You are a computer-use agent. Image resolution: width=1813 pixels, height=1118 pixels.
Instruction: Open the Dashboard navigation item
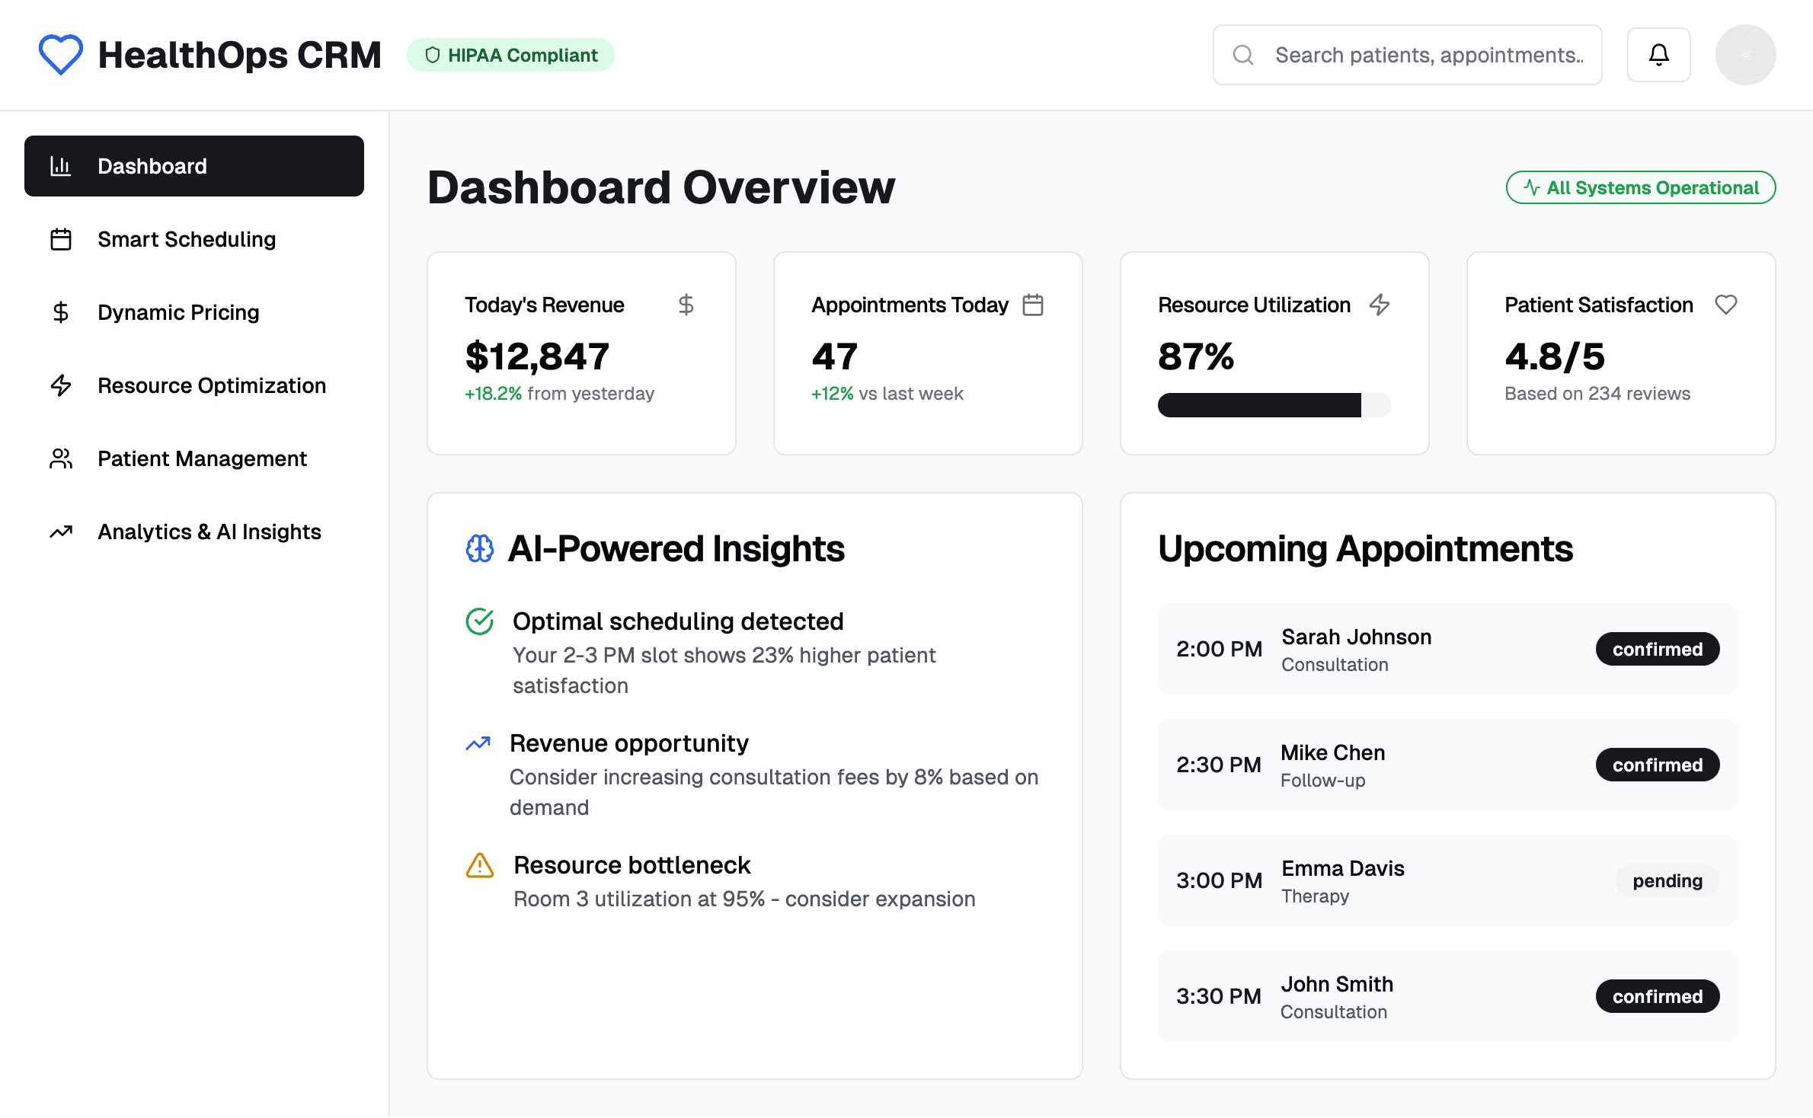(x=194, y=165)
